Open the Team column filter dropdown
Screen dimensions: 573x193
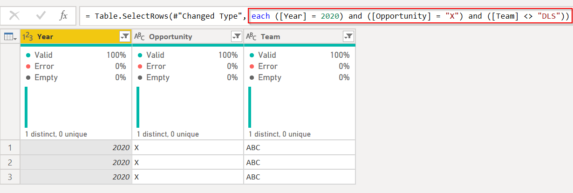pos(348,36)
